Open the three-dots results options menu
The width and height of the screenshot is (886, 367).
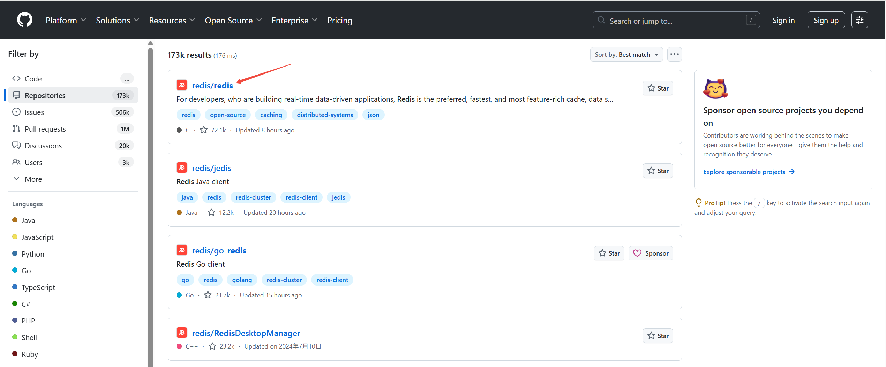pyautogui.click(x=674, y=54)
